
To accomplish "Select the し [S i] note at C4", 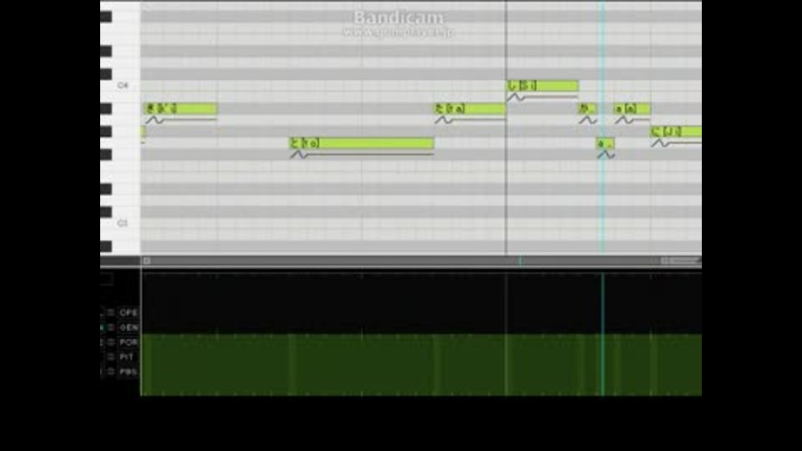I will click(x=543, y=85).
